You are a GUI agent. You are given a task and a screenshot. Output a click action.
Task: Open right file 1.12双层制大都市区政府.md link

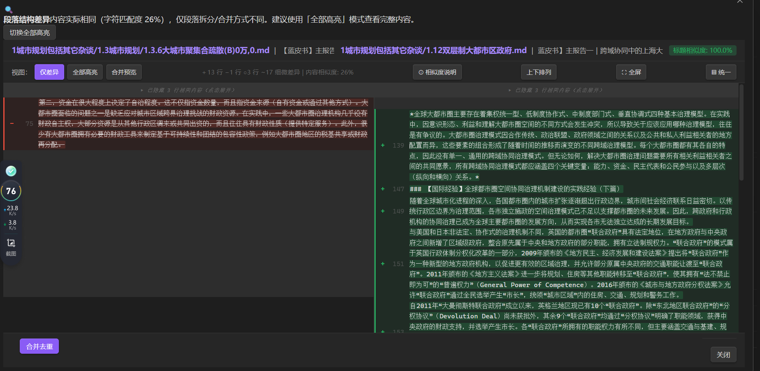[x=434, y=50]
